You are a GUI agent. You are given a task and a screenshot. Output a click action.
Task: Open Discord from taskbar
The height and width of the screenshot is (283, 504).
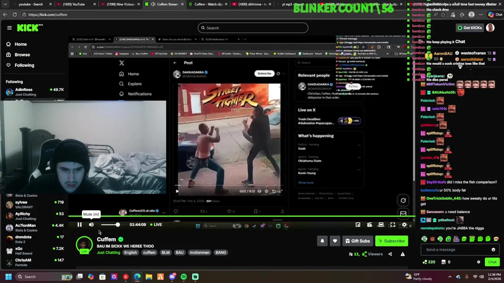172,277
